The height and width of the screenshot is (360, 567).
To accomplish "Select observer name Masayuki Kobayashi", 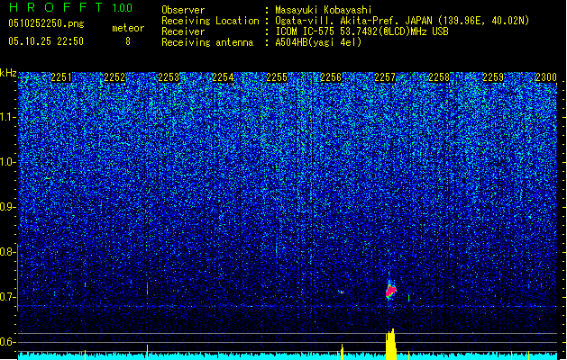I will tap(324, 10).
